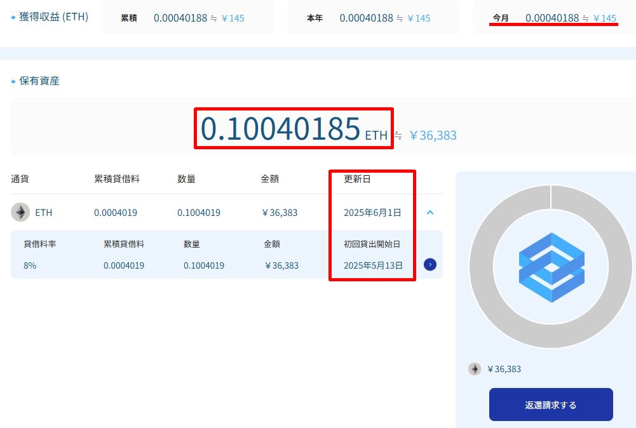Click ¥36,383 in the chart legend
This screenshot has width=636, height=428.
click(x=504, y=369)
